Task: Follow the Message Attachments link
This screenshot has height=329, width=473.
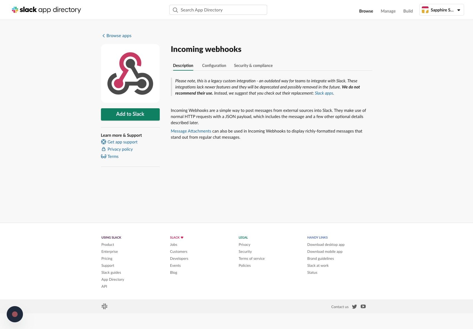Action: click(x=191, y=131)
